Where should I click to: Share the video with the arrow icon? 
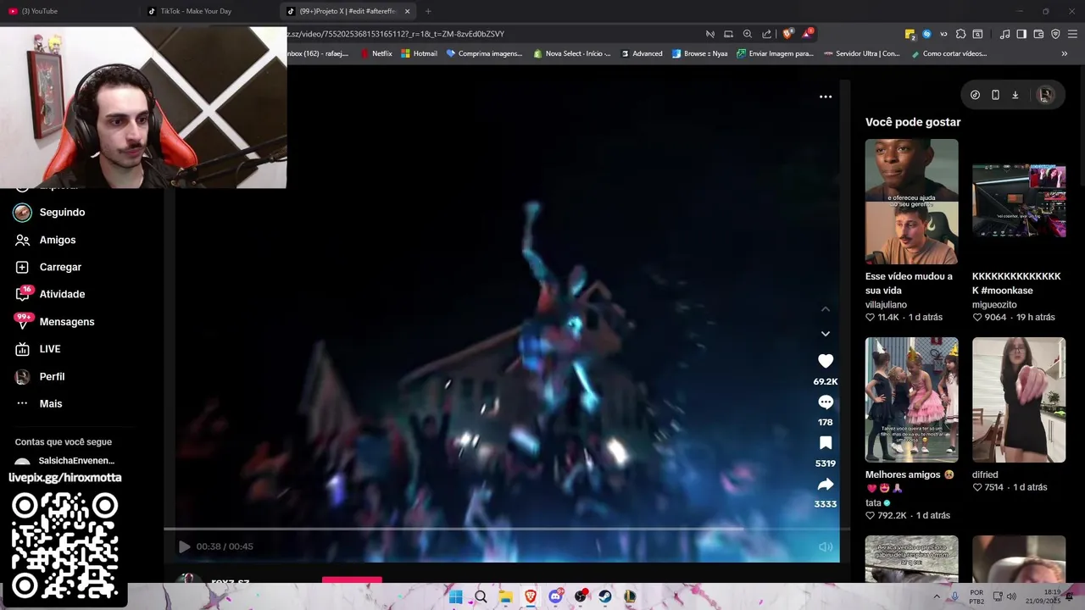(825, 485)
